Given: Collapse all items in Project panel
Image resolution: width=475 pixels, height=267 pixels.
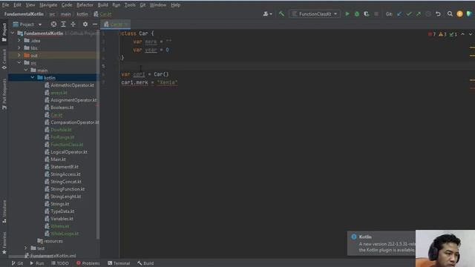Looking at the screenshot, I should coord(73,24).
